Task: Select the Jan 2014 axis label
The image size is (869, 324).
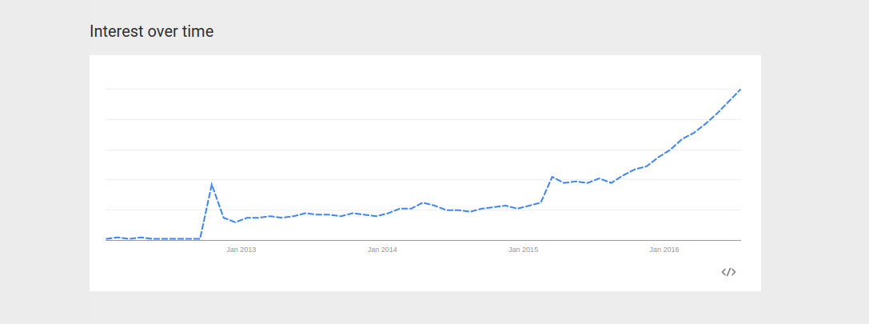Action: pyautogui.click(x=382, y=250)
